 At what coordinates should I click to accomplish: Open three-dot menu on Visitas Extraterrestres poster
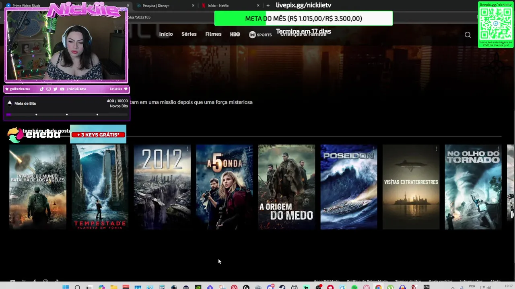[x=436, y=149]
